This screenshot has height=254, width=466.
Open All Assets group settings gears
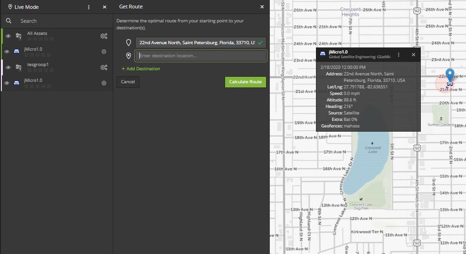[104, 36]
